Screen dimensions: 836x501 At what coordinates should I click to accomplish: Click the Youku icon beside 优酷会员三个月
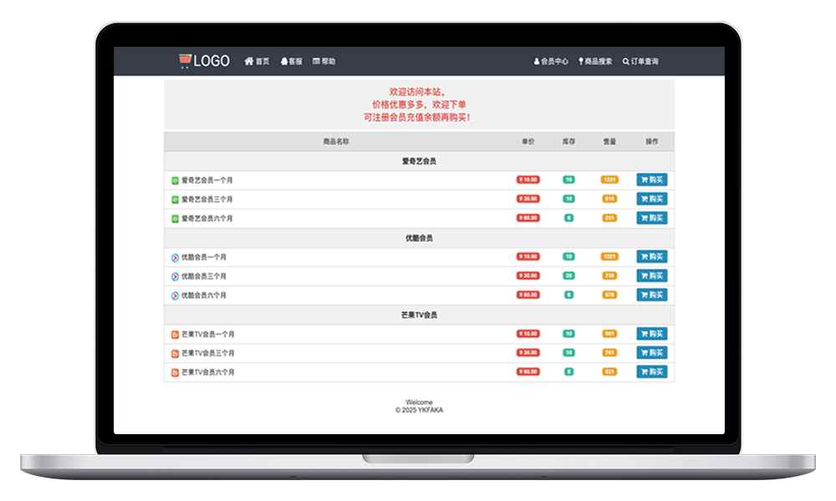tap(175, 276)
